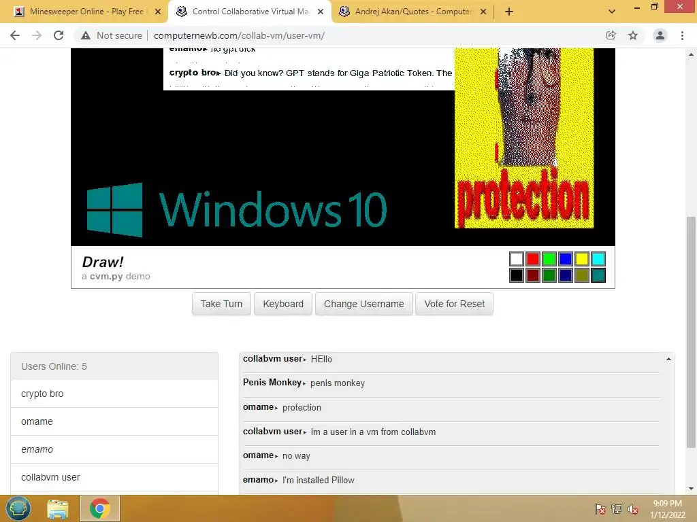Select the navy blue color swatch
The height and width of the screenshot is (522, 697).
pos(566,275)
